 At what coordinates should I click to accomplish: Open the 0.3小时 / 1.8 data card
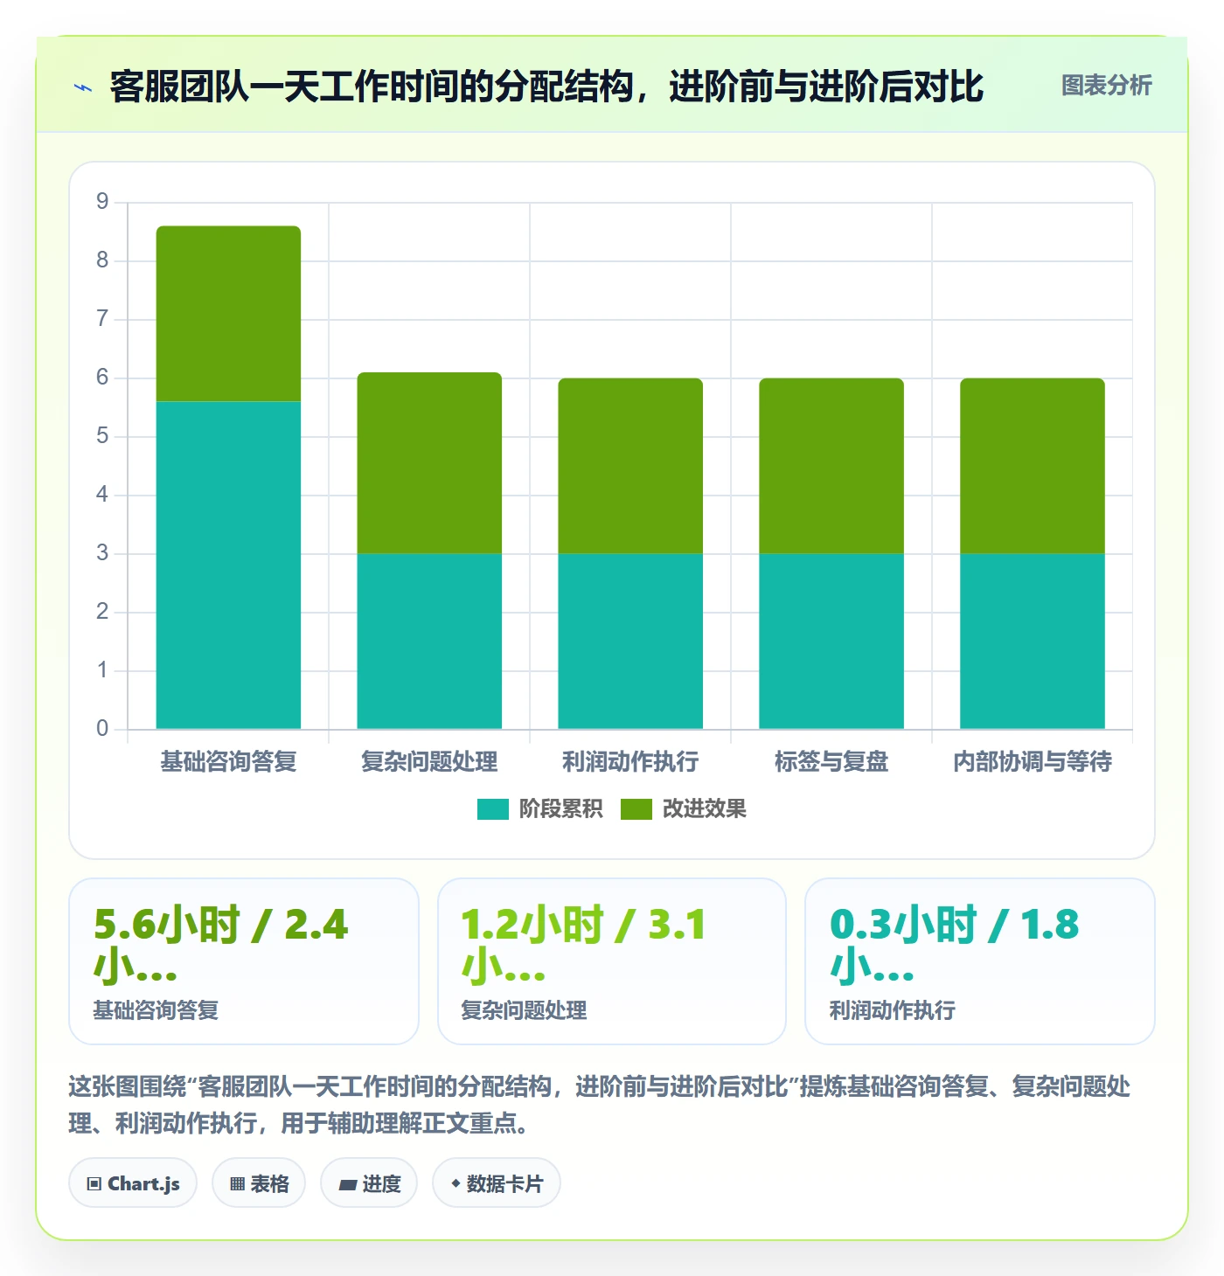[x=980, y=961]
